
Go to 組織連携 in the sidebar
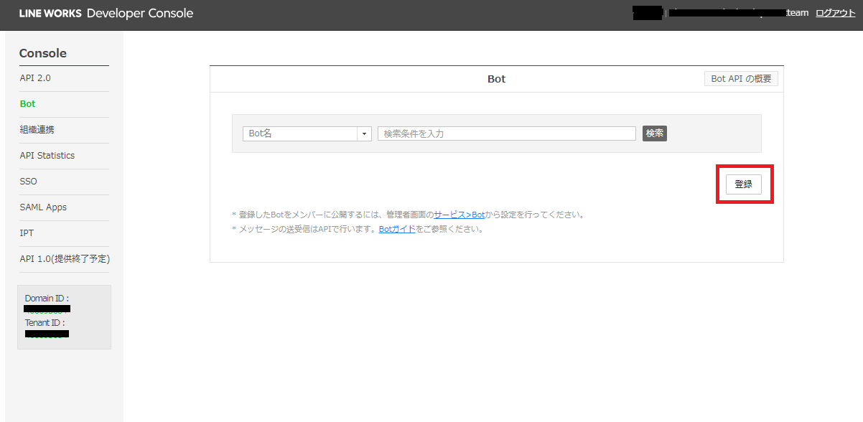coord(37,130)
